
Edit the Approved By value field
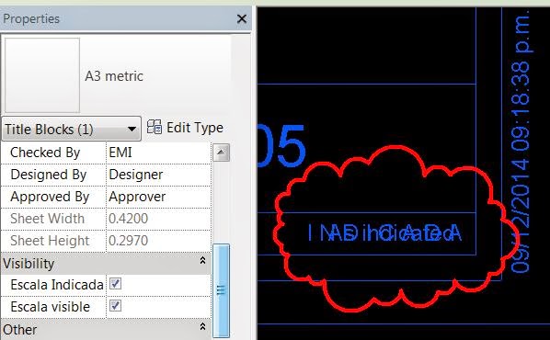(158, 197)
